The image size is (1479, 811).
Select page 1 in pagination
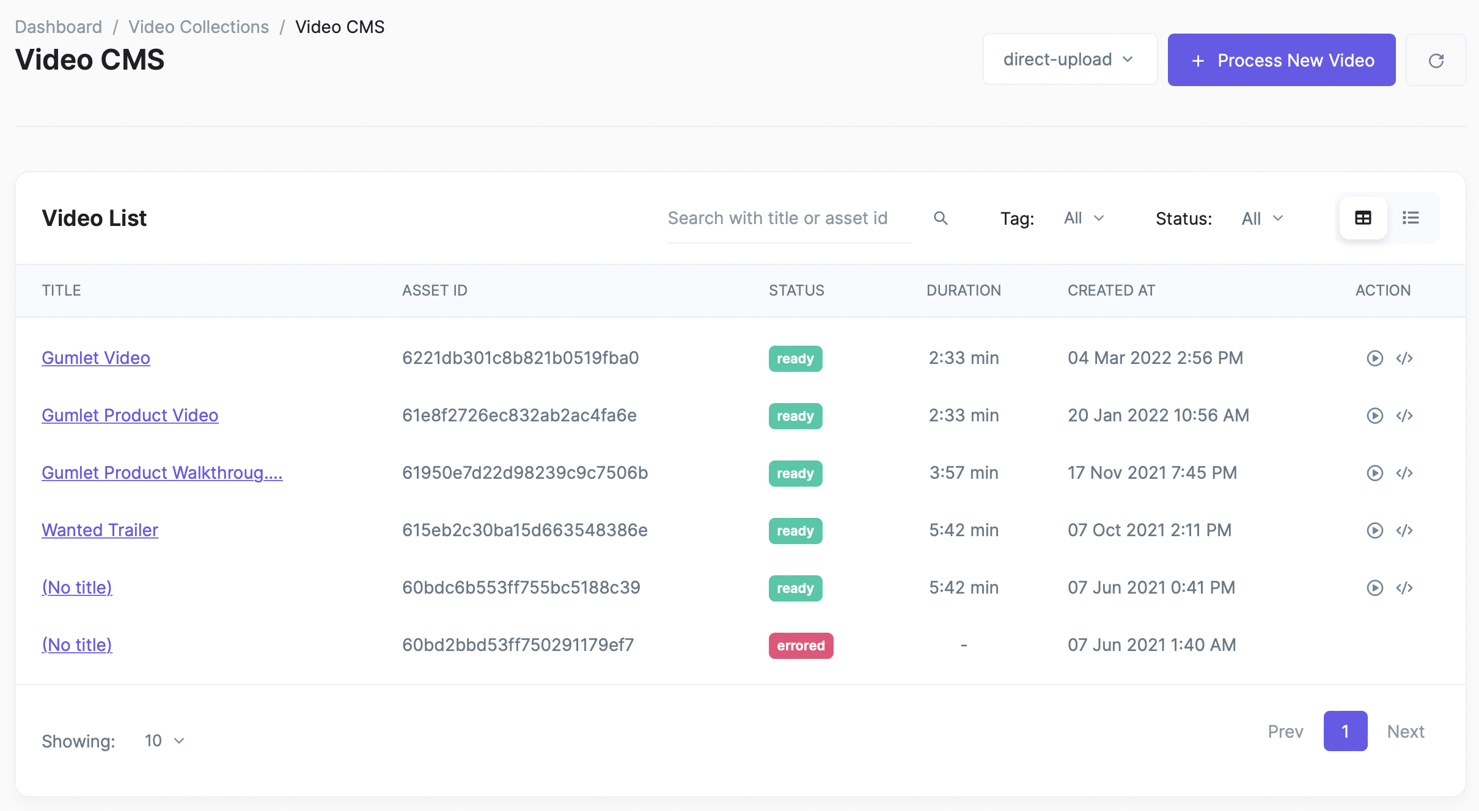tap(1345, 731)
